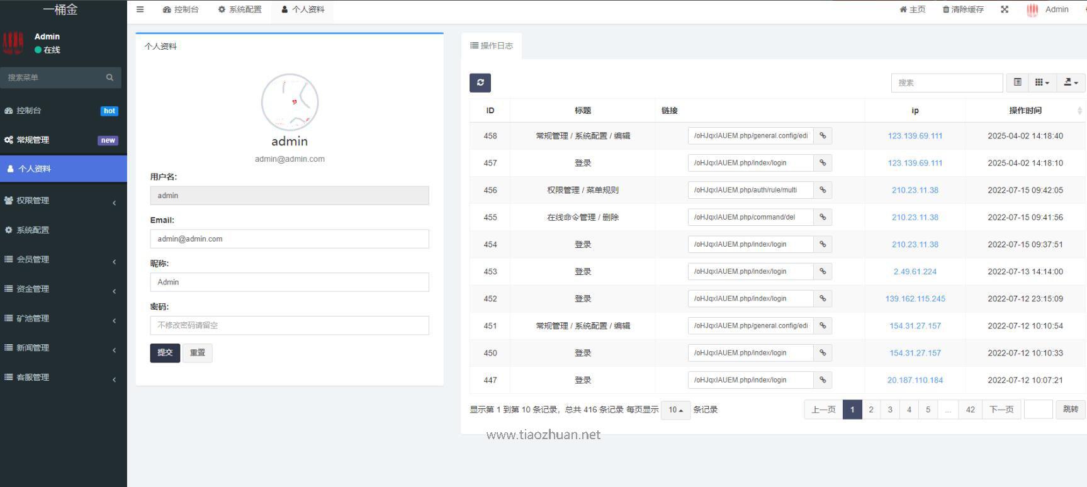Focus the log table 搜索 field

tap(947, 82)
